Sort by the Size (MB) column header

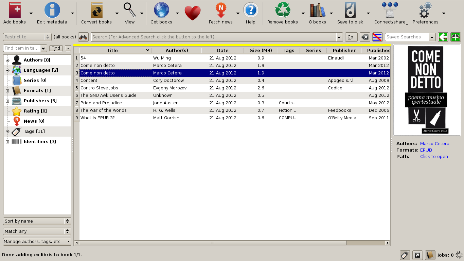pos(261,51)
